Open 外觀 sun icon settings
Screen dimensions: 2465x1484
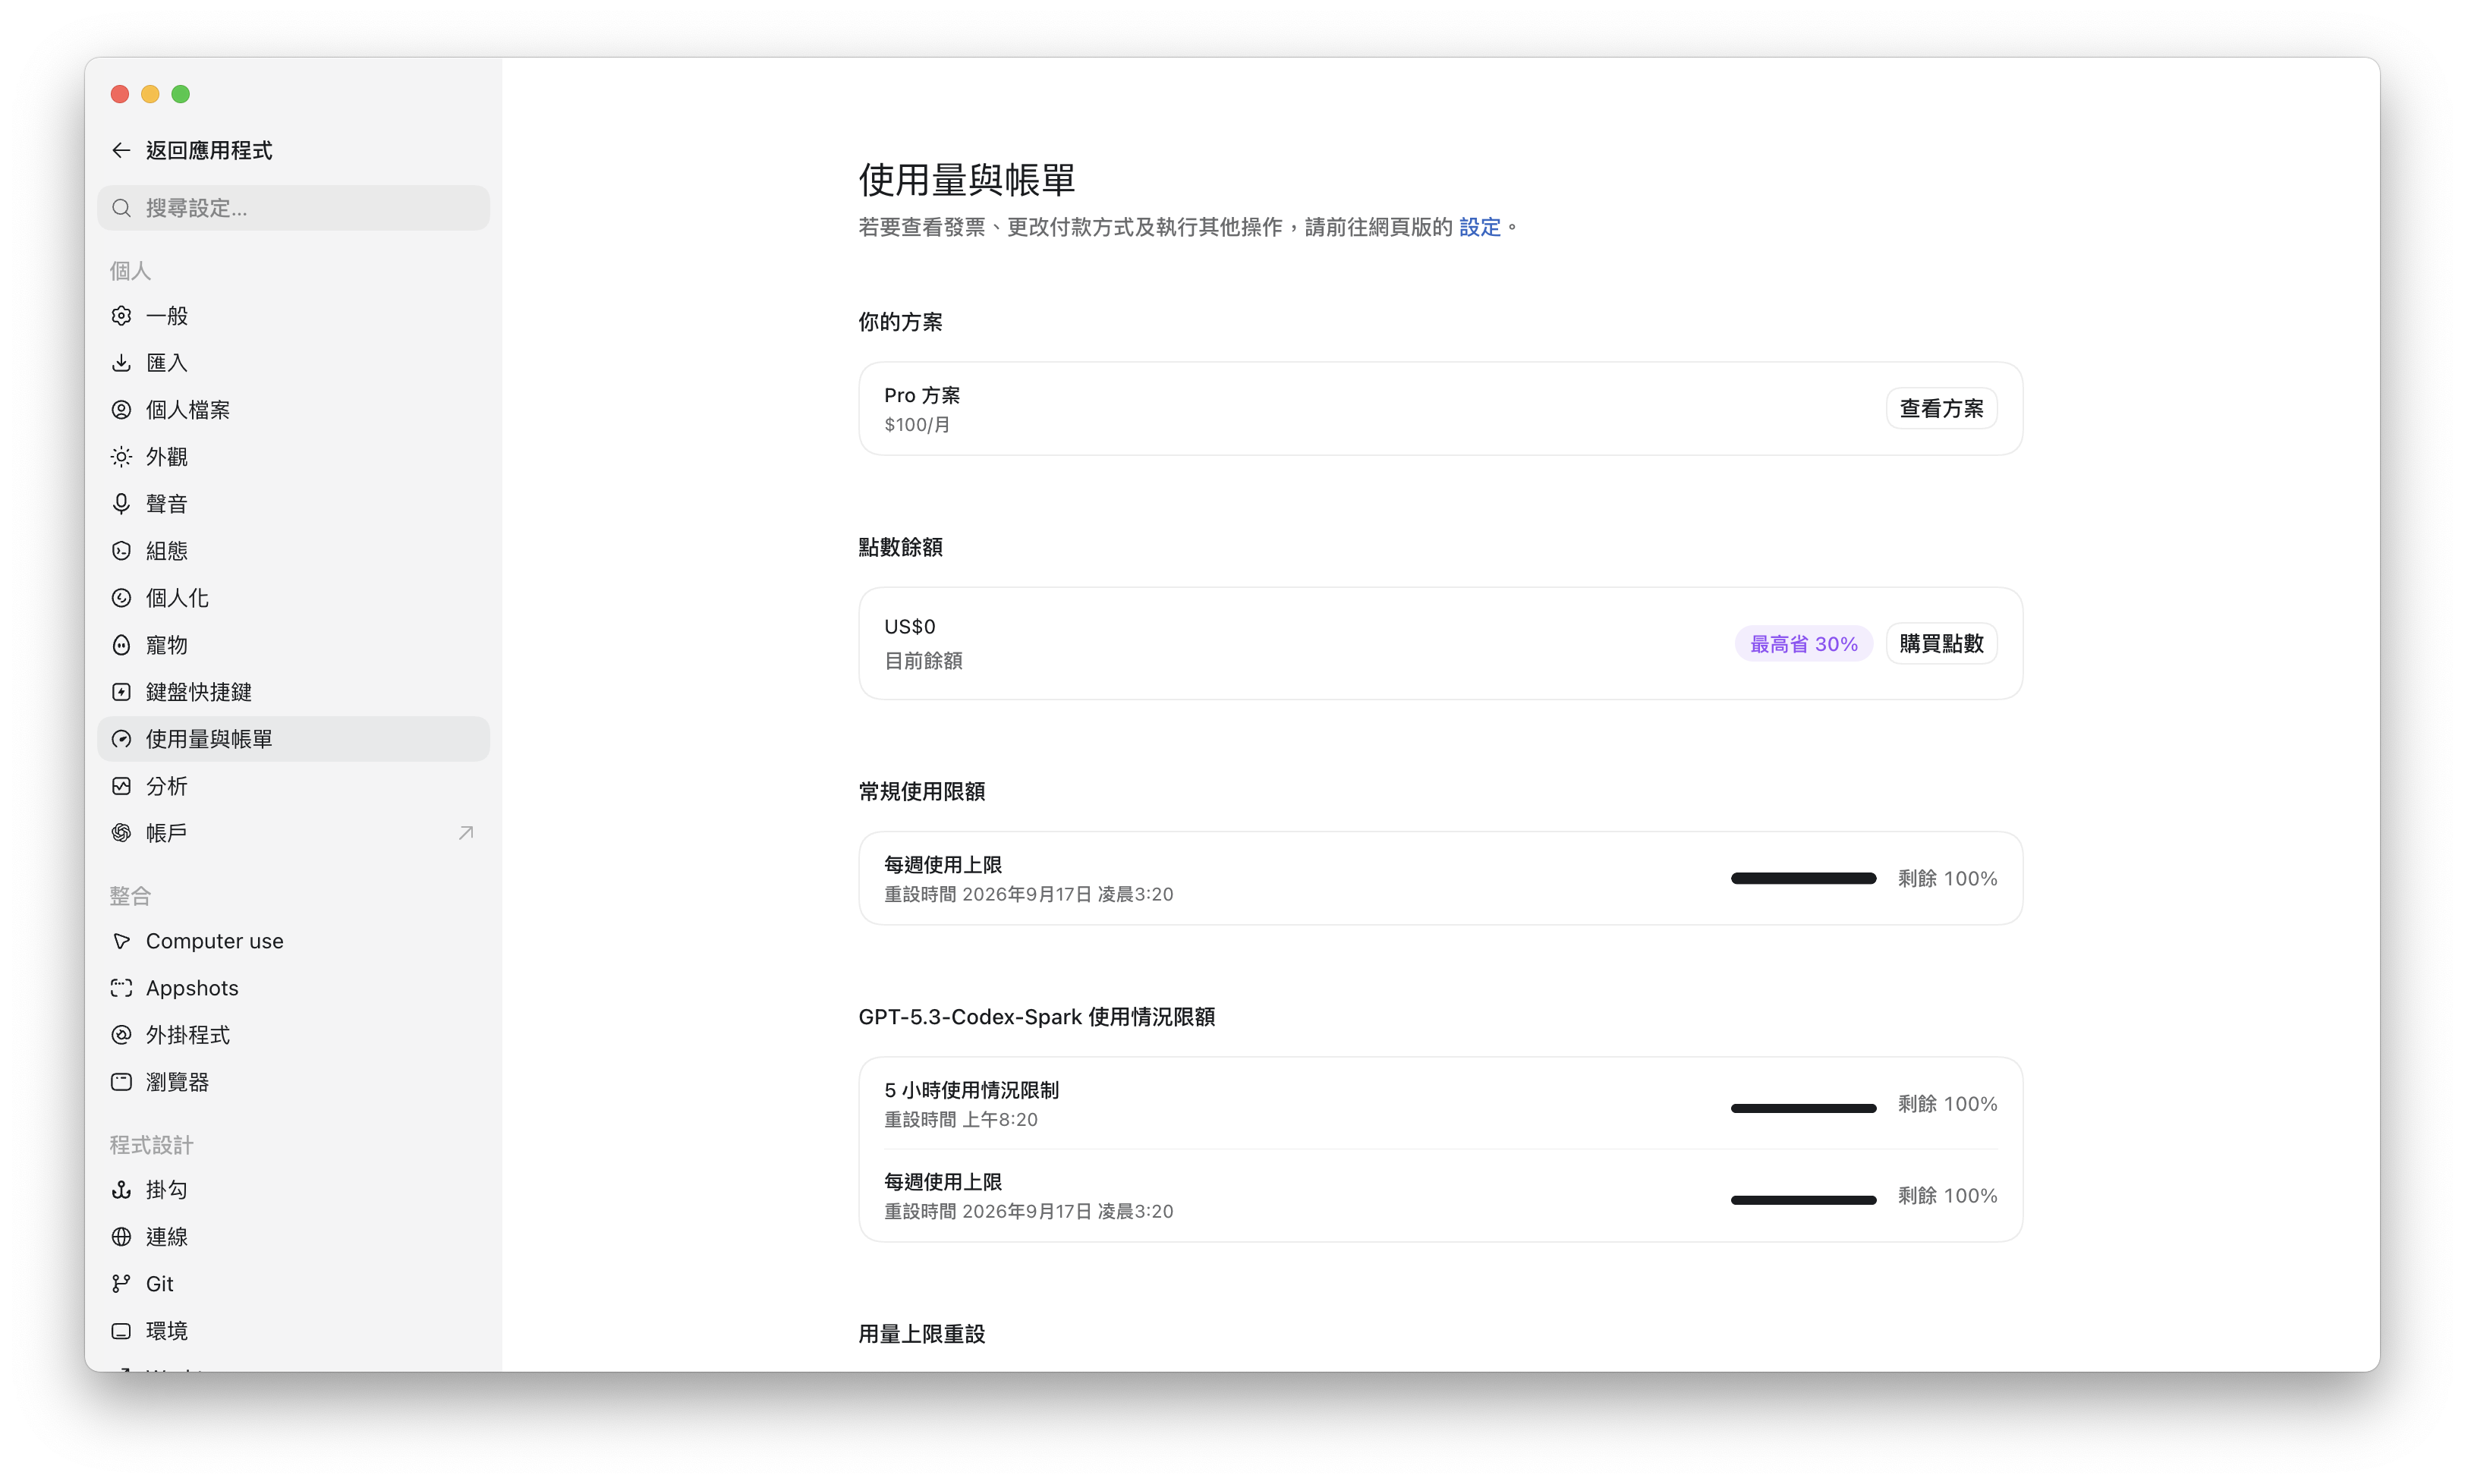click(121, 457)
